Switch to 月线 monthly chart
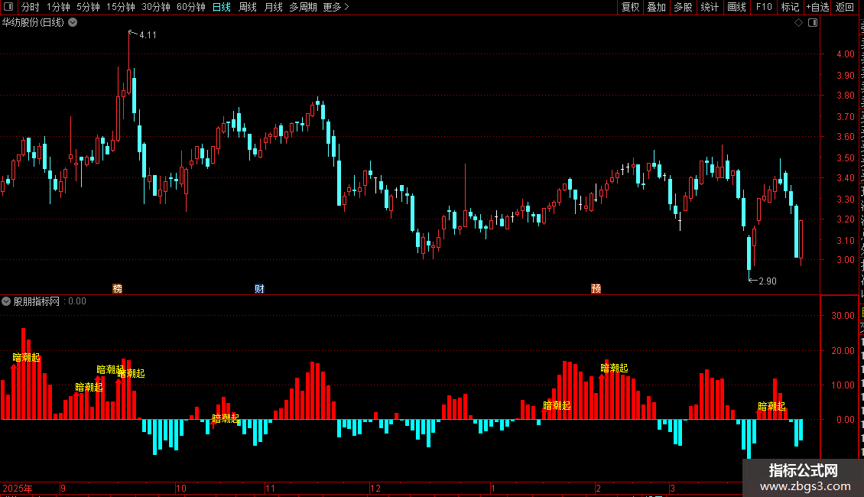Screen dimensions: 864x497 [x=273, y=7]
